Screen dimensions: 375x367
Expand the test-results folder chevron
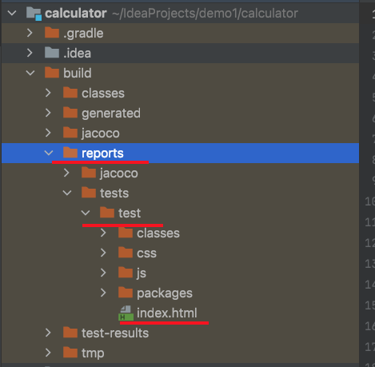48,333
